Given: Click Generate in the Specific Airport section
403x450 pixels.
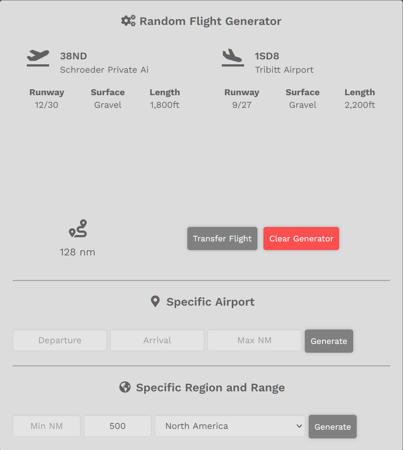Looking at the screenshot, I should click(x=329, y=341).
